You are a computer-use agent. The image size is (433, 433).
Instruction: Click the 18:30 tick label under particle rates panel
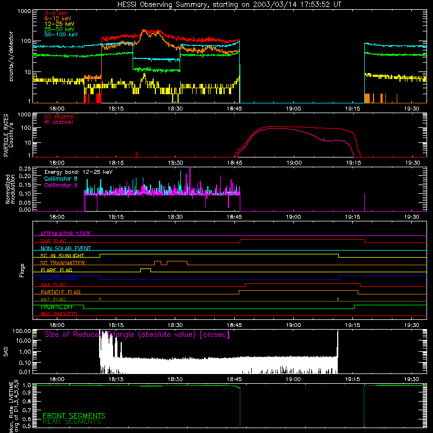tap(175, 163)
